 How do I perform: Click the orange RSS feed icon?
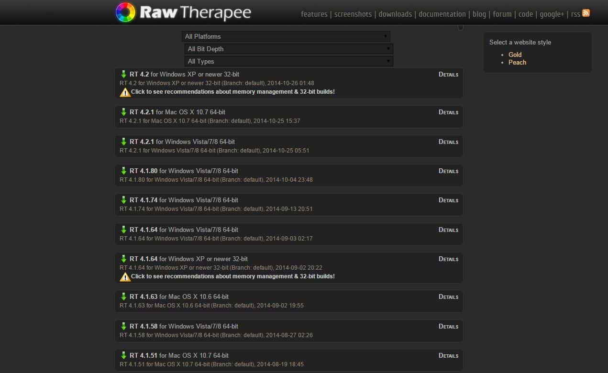point(586,13)
